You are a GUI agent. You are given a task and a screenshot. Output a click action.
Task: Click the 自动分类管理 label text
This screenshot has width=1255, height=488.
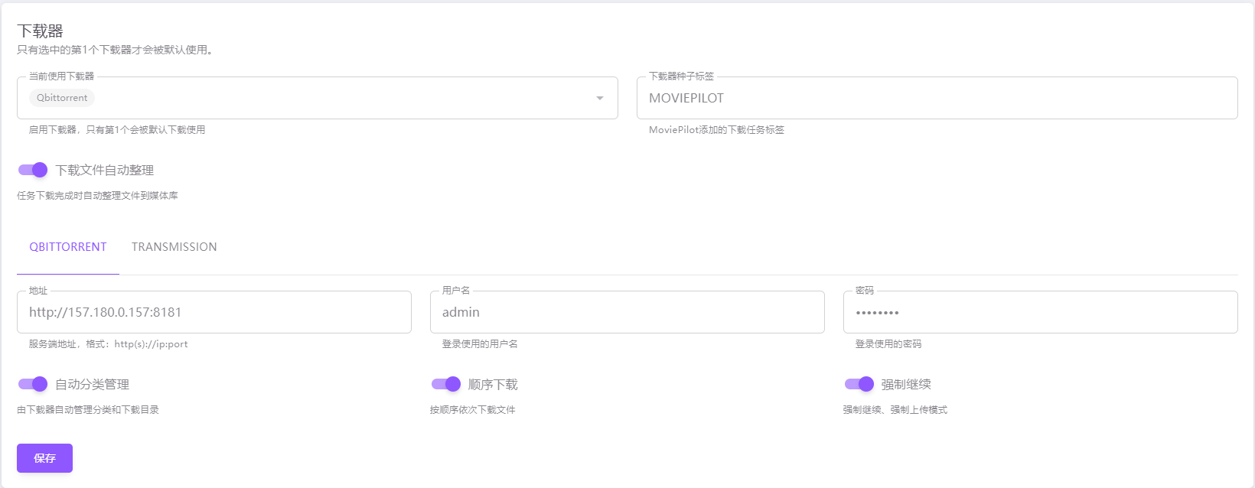(92, 385)
